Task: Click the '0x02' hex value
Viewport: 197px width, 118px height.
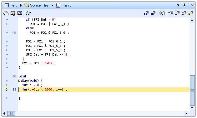Action: click(48, 63)
